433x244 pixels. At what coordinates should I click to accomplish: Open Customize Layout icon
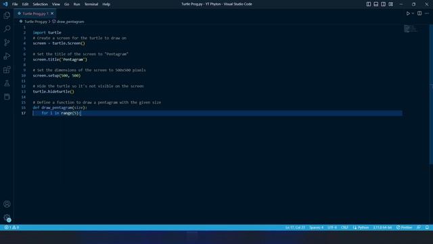[391, 4]
